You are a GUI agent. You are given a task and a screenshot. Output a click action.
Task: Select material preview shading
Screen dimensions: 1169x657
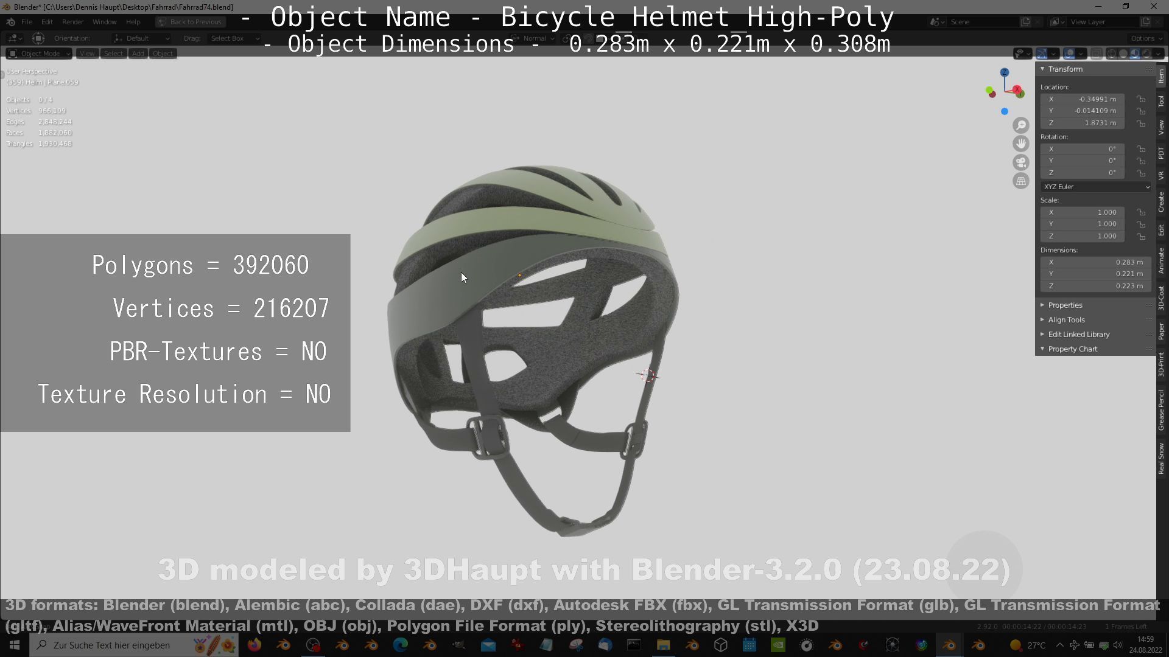click(x=1135, y=54)
